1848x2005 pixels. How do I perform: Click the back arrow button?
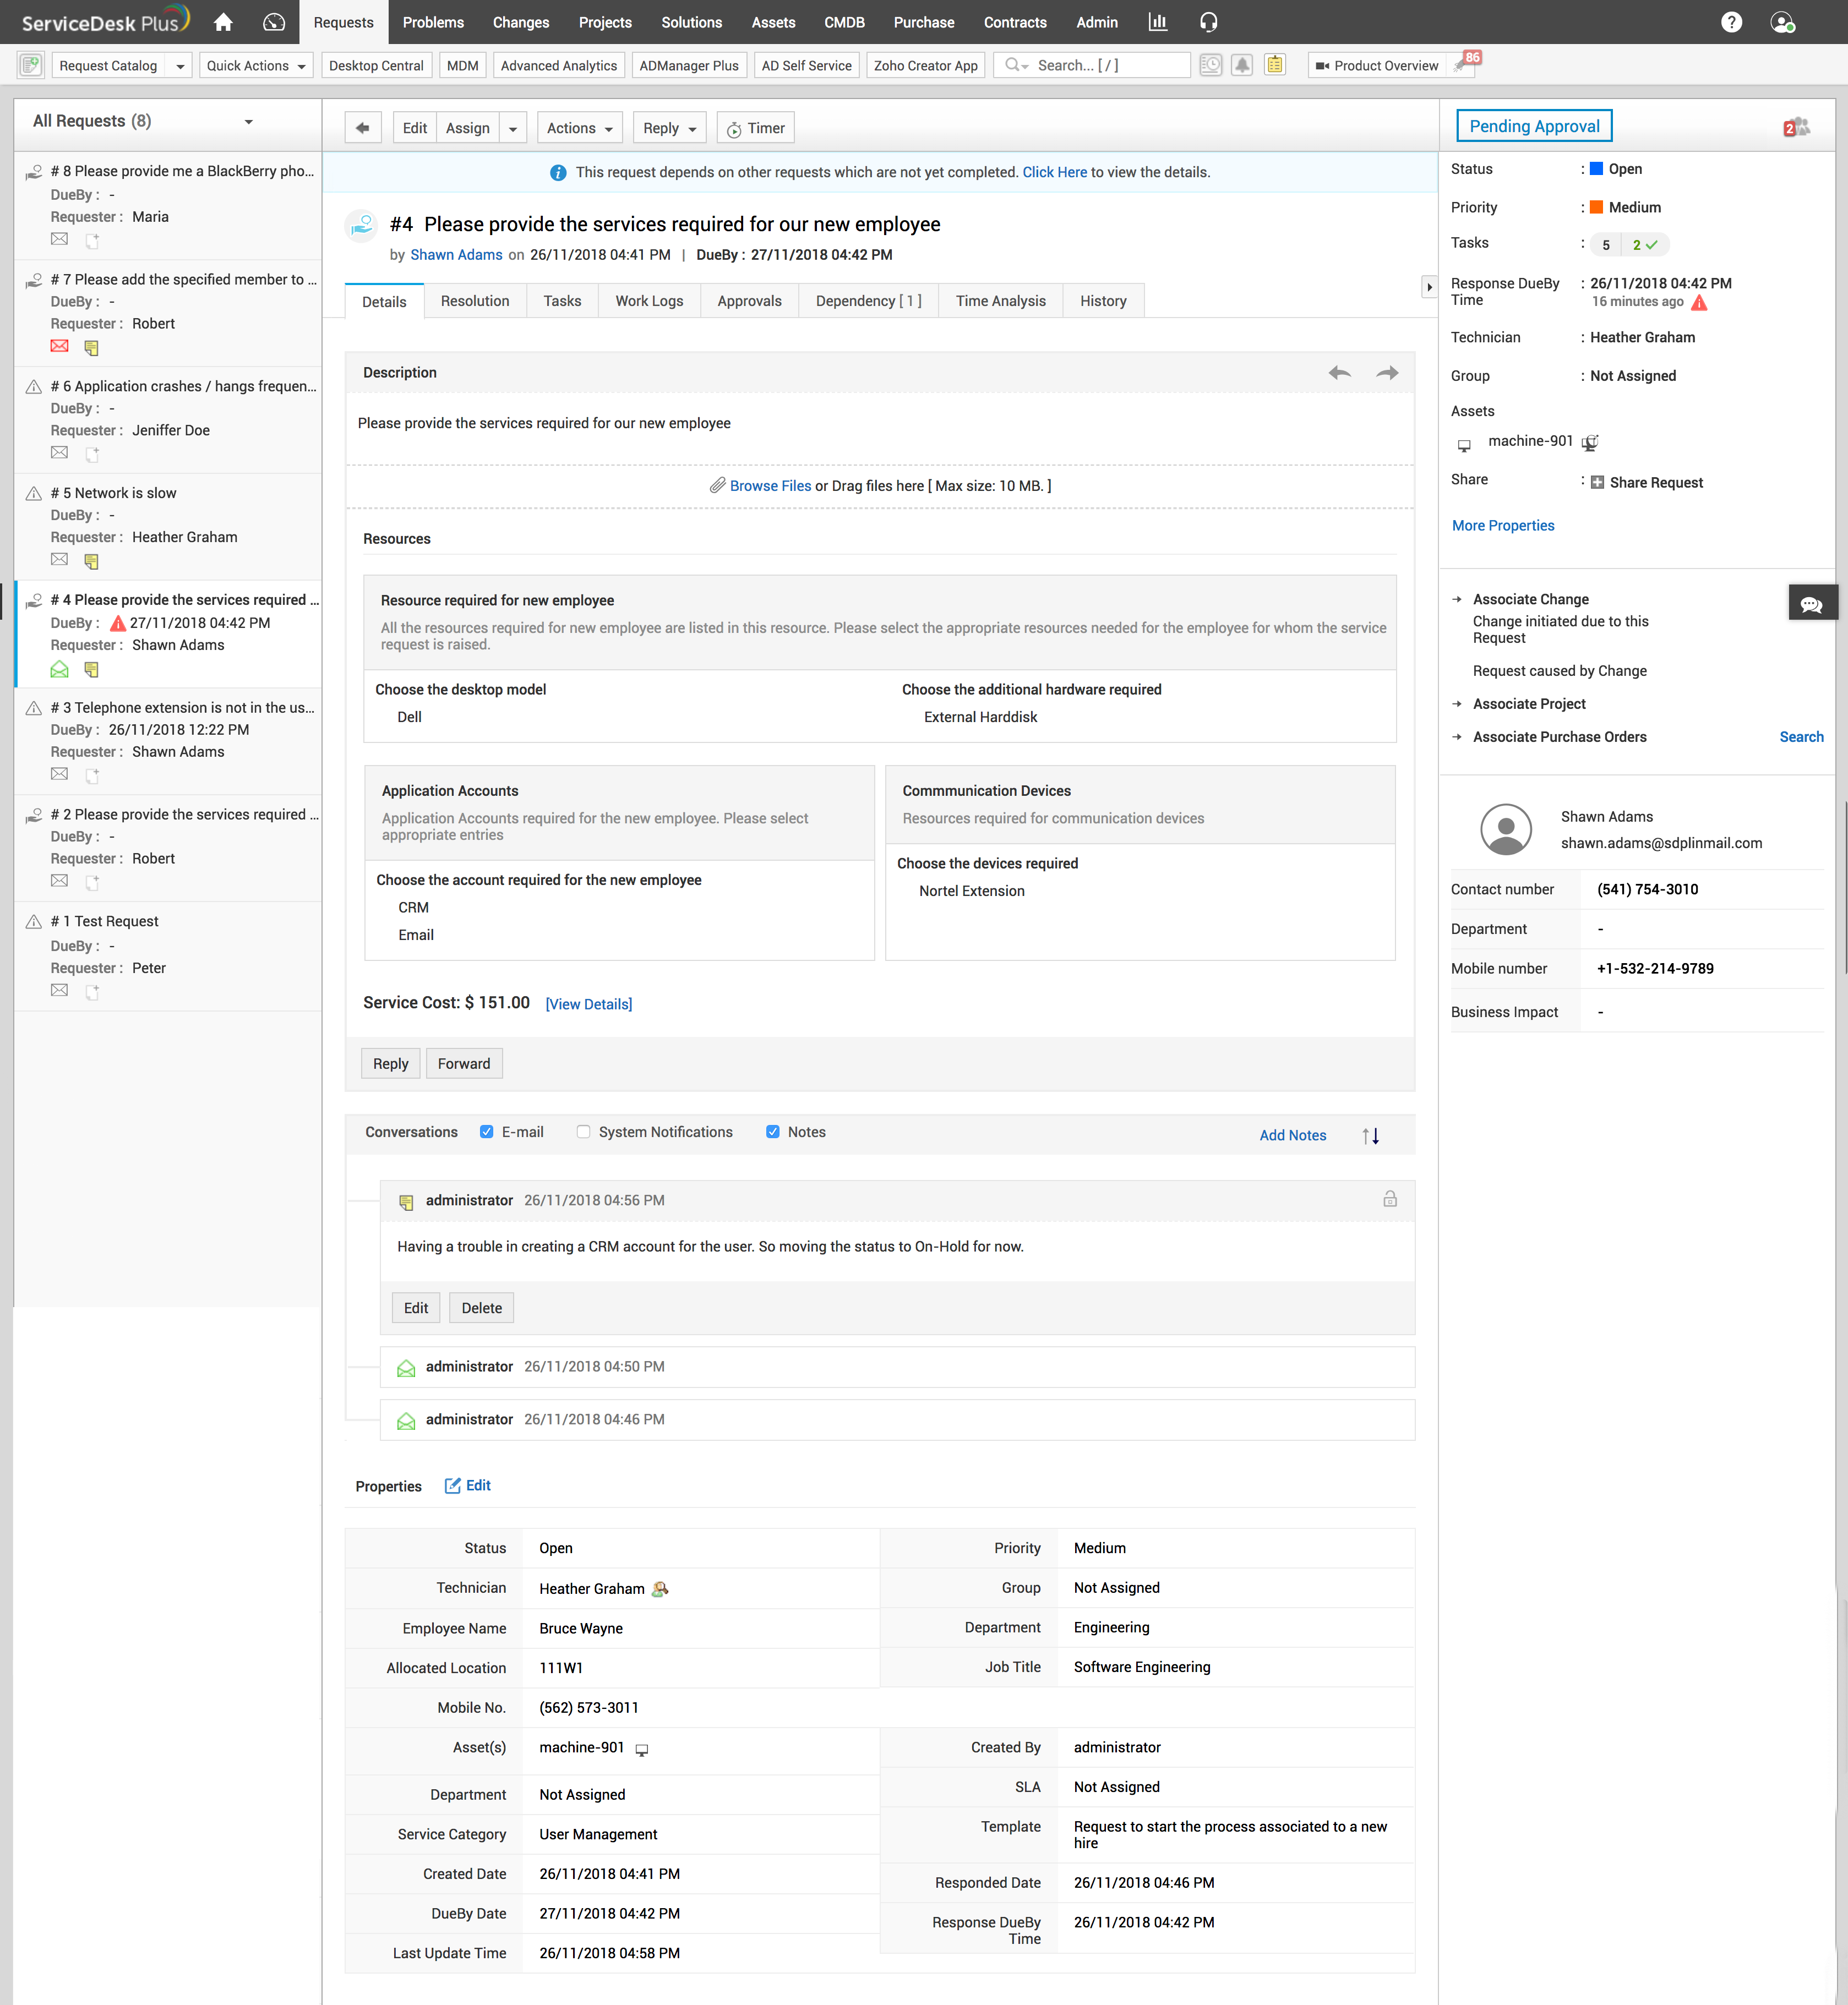point(363,128)
